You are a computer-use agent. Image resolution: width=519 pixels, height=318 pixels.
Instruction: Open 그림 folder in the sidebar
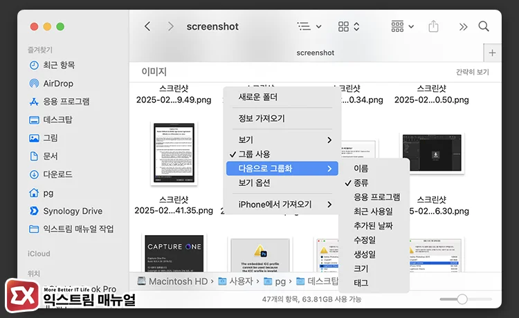[x=44, y=138]
